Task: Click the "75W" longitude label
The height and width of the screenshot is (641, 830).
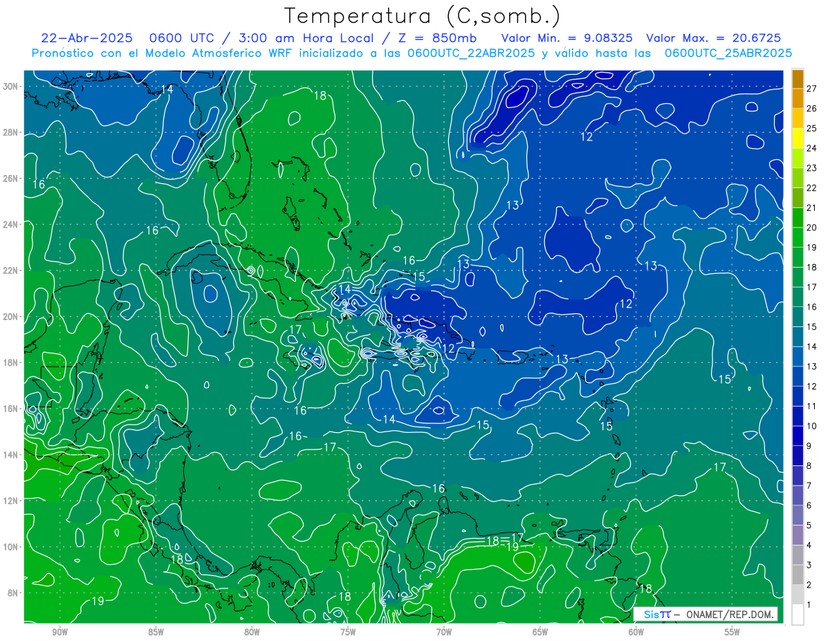Action: click(x=348, y=632)
